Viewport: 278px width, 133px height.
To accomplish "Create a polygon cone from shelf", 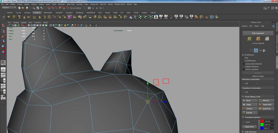I will coord(24,17).
